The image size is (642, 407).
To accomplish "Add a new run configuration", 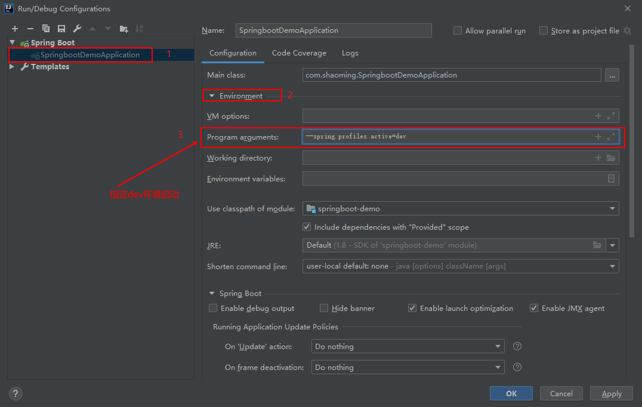I will pos(15,29).
